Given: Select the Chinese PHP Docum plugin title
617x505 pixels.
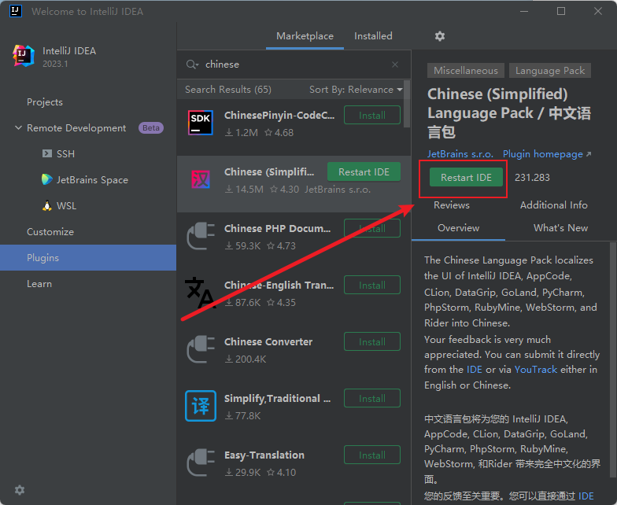Looking at the screenshot, I should [x=277, y=228].
